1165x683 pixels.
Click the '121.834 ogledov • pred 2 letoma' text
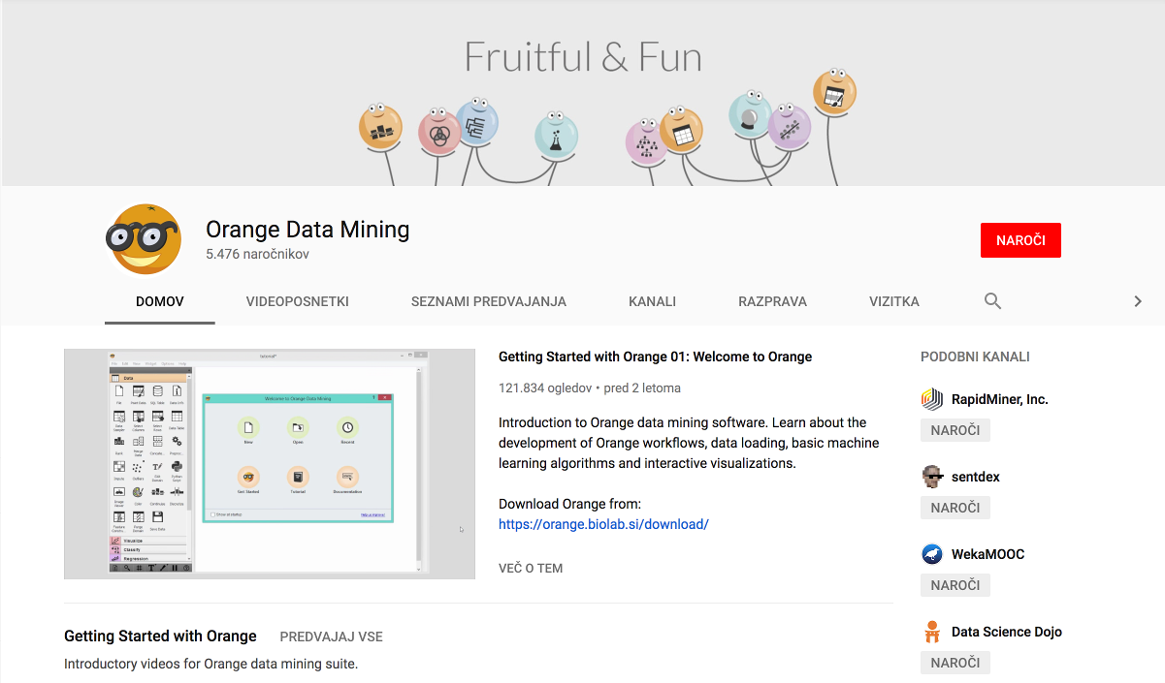pos(590,388)
